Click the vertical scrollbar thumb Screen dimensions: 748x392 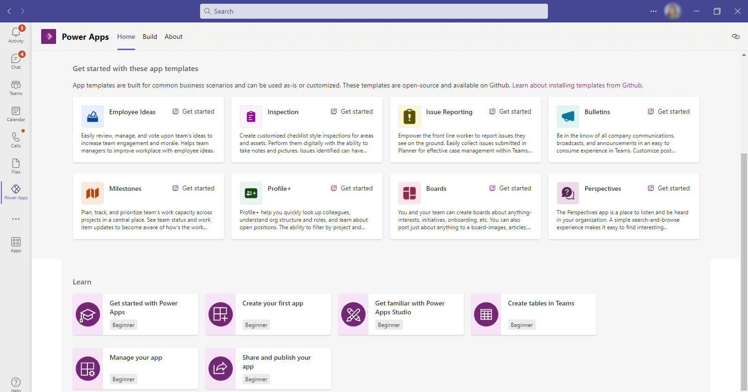[x=744, y=271]
